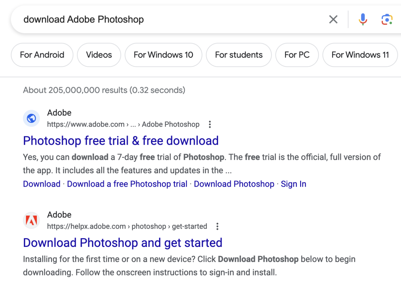Switch to the Videos filter chip

[99, 55]
